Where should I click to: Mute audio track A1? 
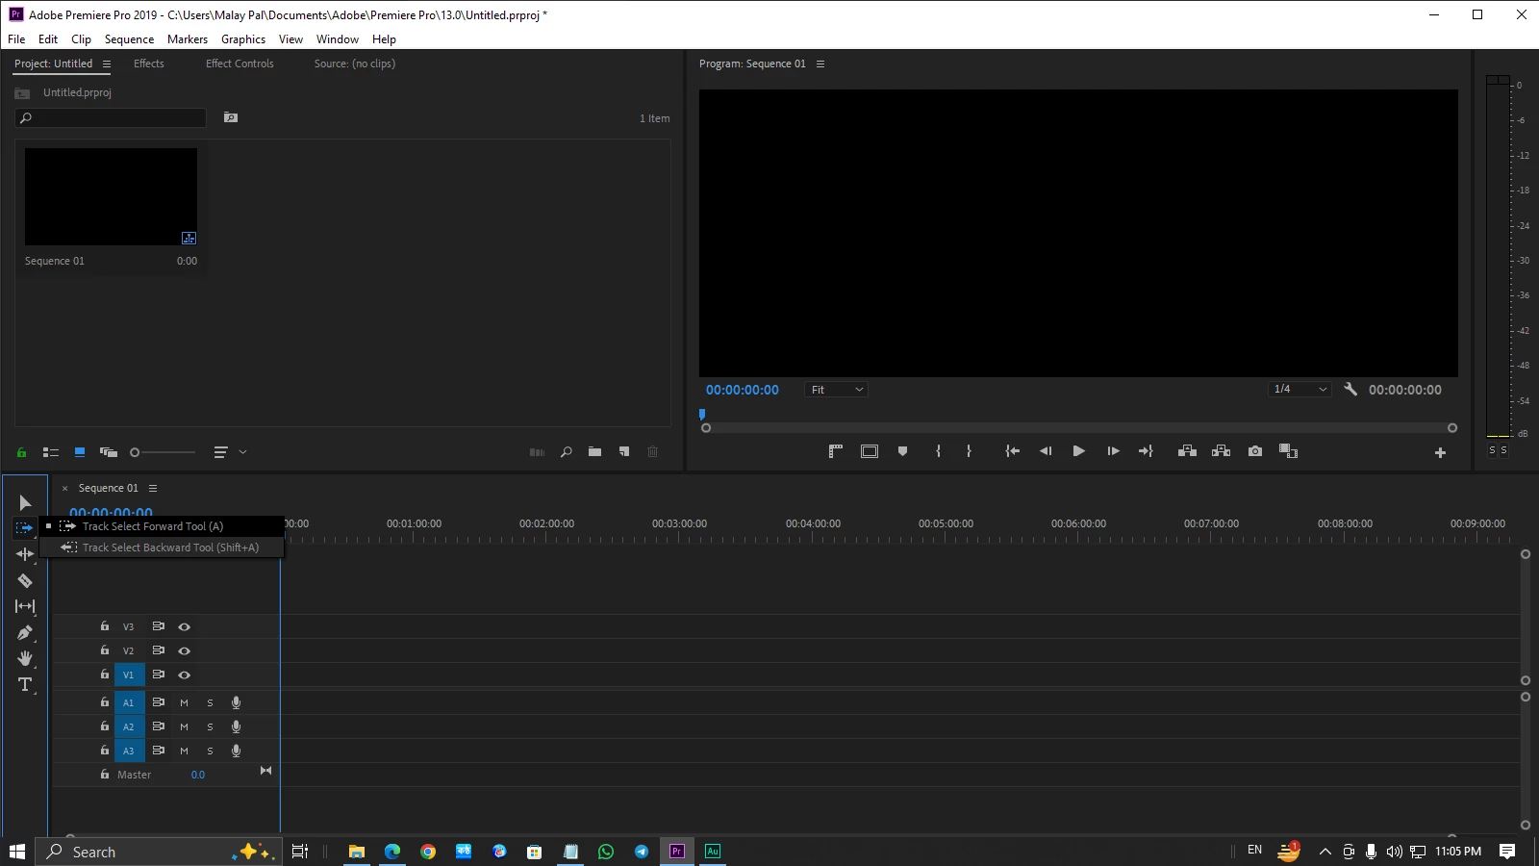click(184, 702)
